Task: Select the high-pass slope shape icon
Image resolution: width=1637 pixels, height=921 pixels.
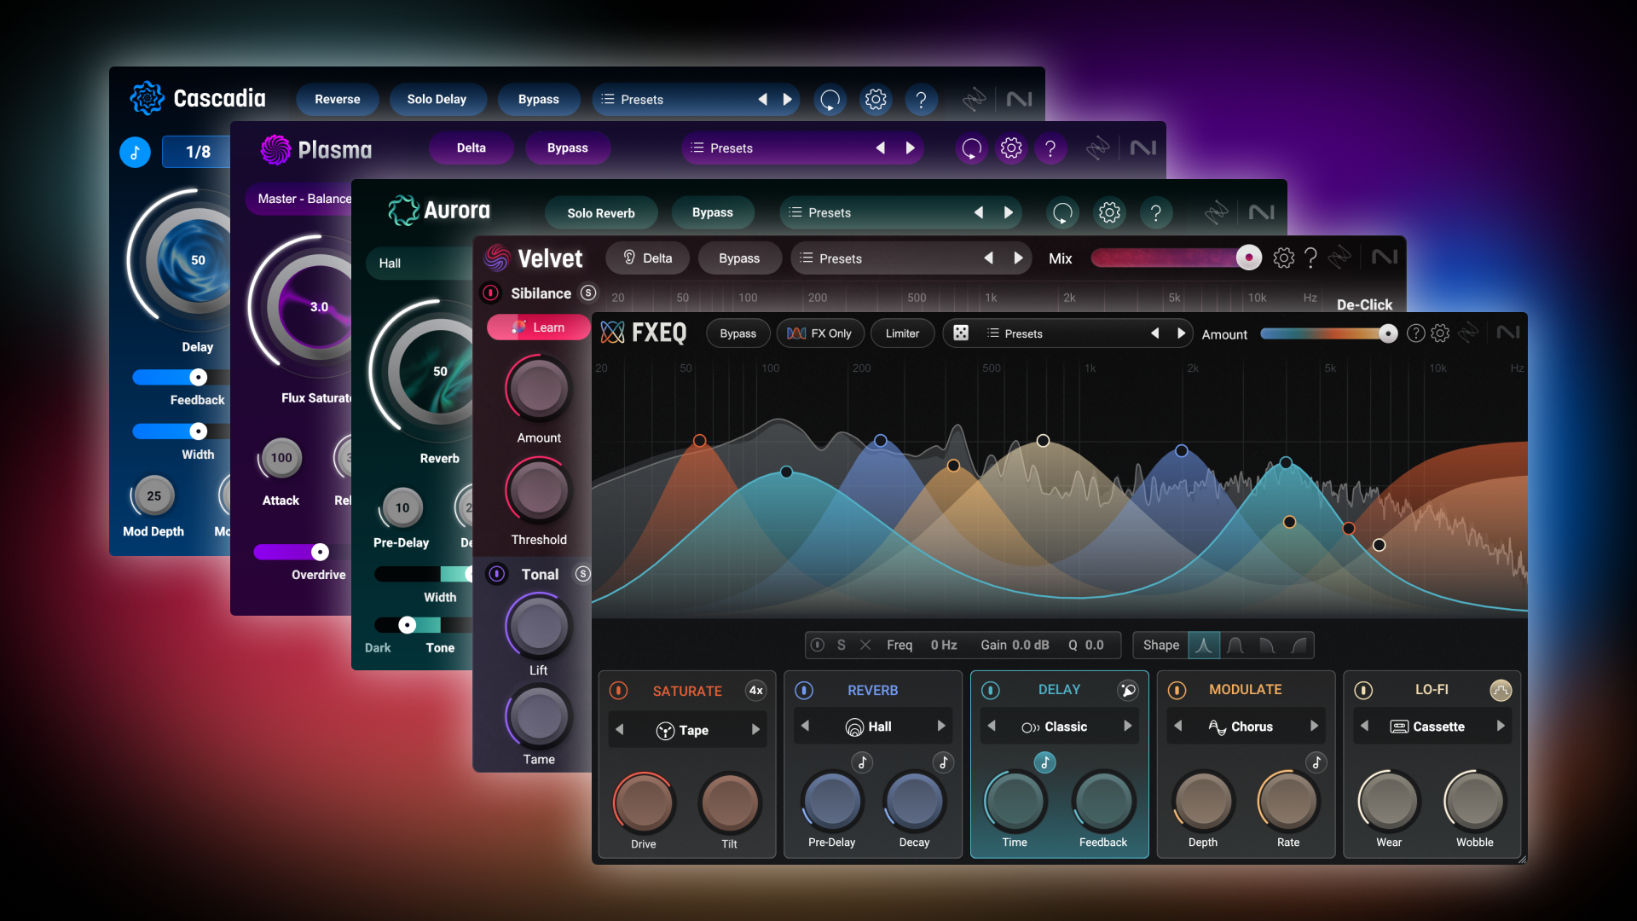Action: [x=1299, y=645]
